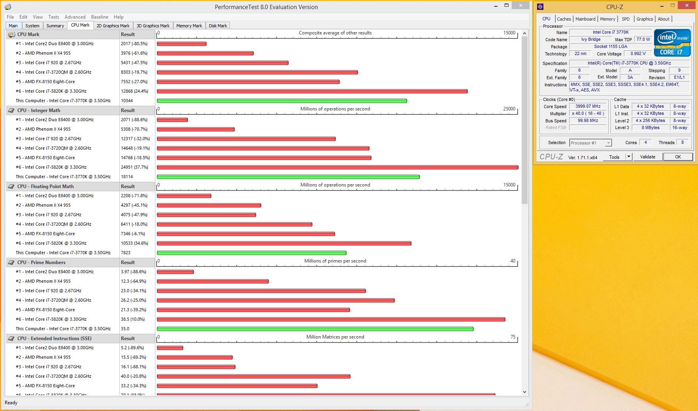Select the CPU tab in CPU-Z
698x411 pixels.
(546, 19)
